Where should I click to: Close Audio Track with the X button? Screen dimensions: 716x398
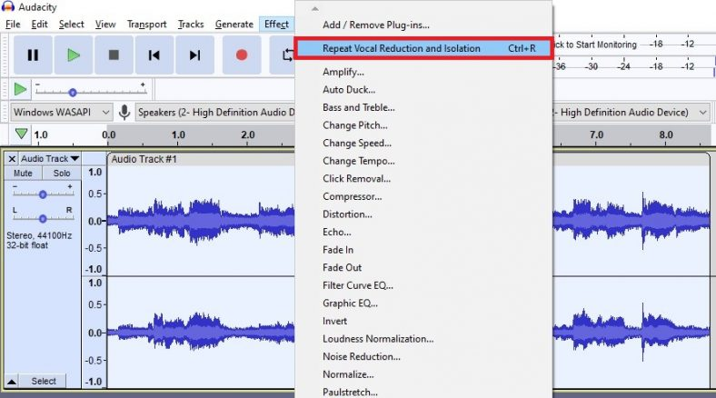[12, 159]
